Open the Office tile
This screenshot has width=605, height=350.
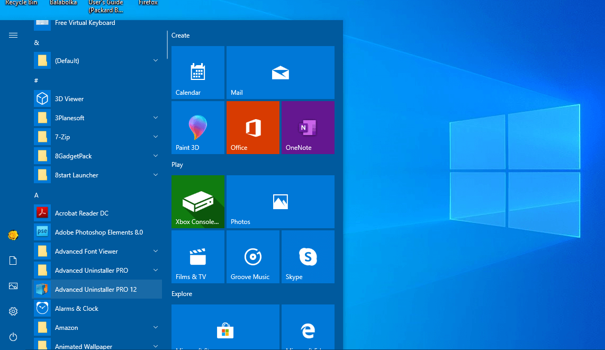pyautogui.click(x=252, y=128)
